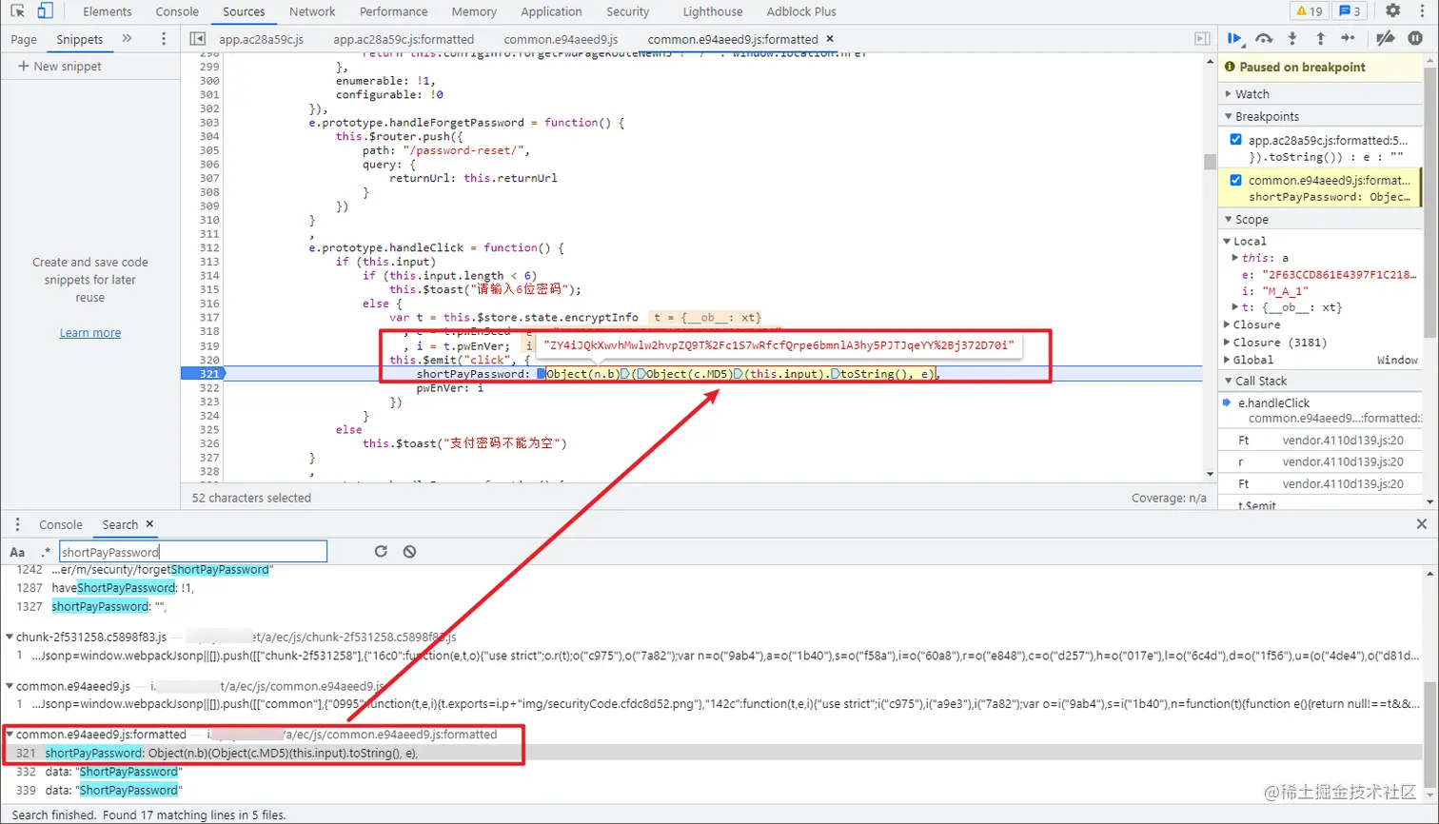
Task: Open search result line 1287 haveShortPayPassword
Action: (714, 587)
